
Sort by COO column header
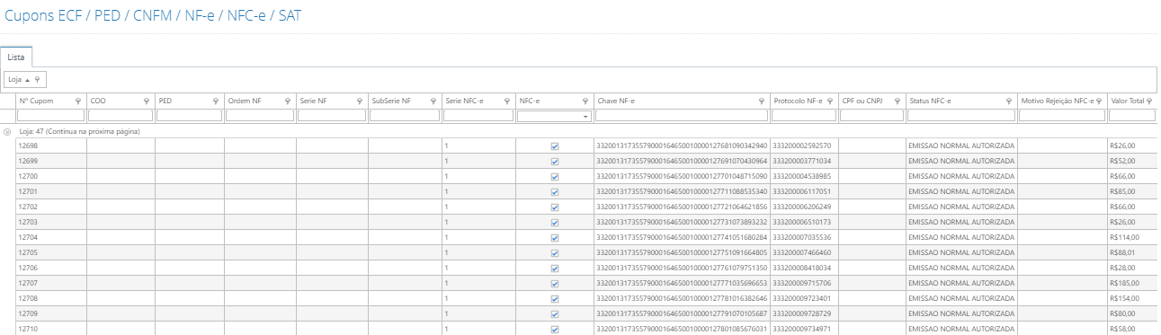(x=98, y=101)
